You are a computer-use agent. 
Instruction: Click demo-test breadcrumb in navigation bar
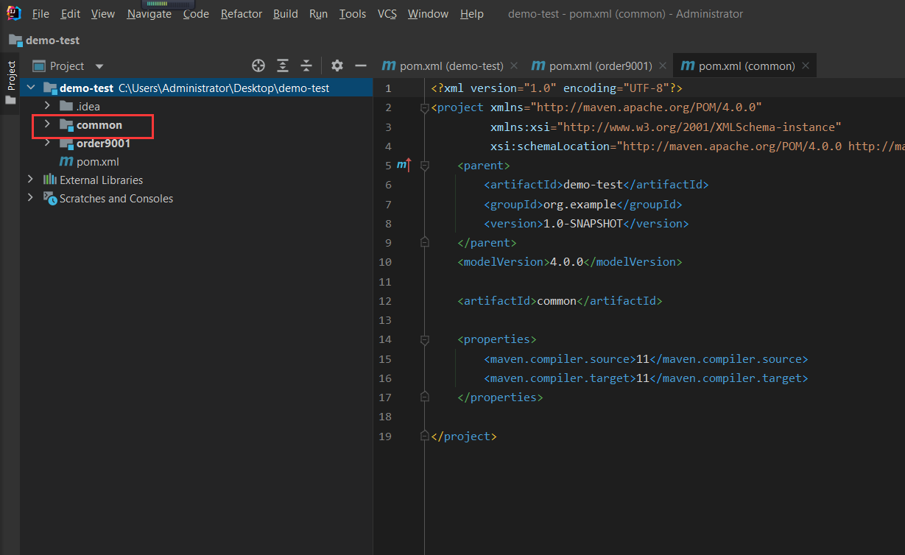[x=52, y=40]
